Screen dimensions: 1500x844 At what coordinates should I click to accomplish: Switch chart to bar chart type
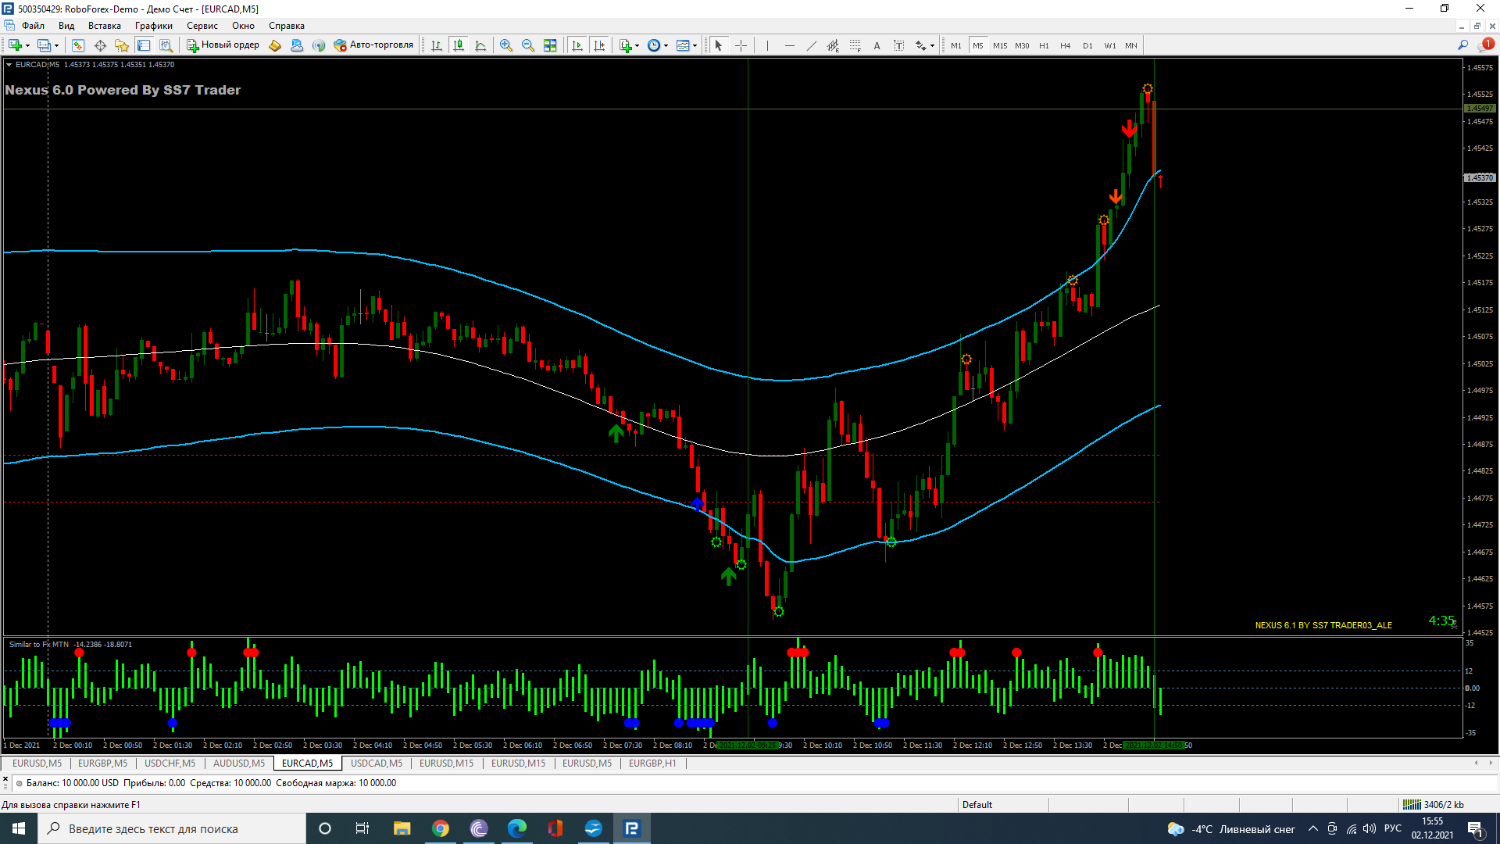[x=437, y=45]
